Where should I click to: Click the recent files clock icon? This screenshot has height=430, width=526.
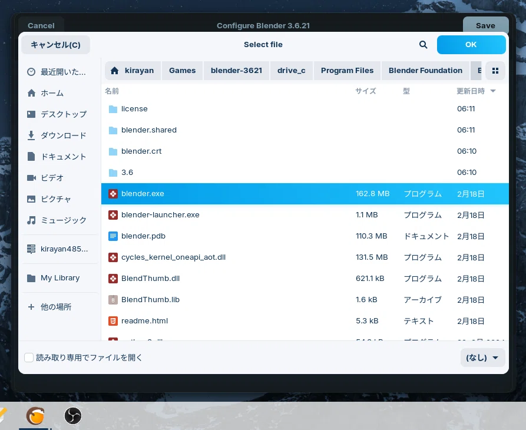(x=31, y=72)
